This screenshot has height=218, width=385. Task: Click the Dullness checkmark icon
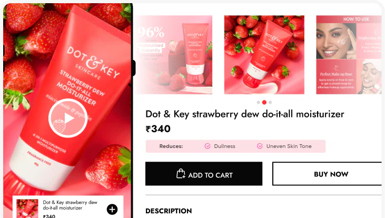pos(208,146)
